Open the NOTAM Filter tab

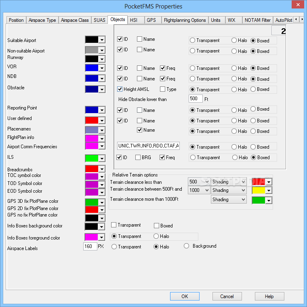tap(257, 20)
